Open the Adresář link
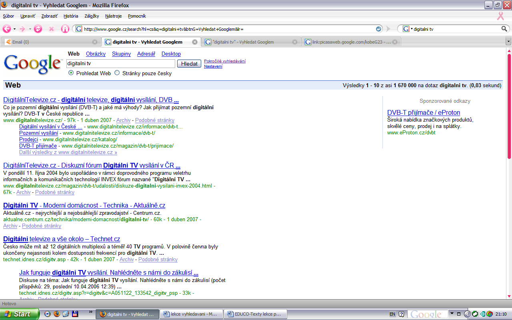 pyautogui.click(x=146, y=54)
